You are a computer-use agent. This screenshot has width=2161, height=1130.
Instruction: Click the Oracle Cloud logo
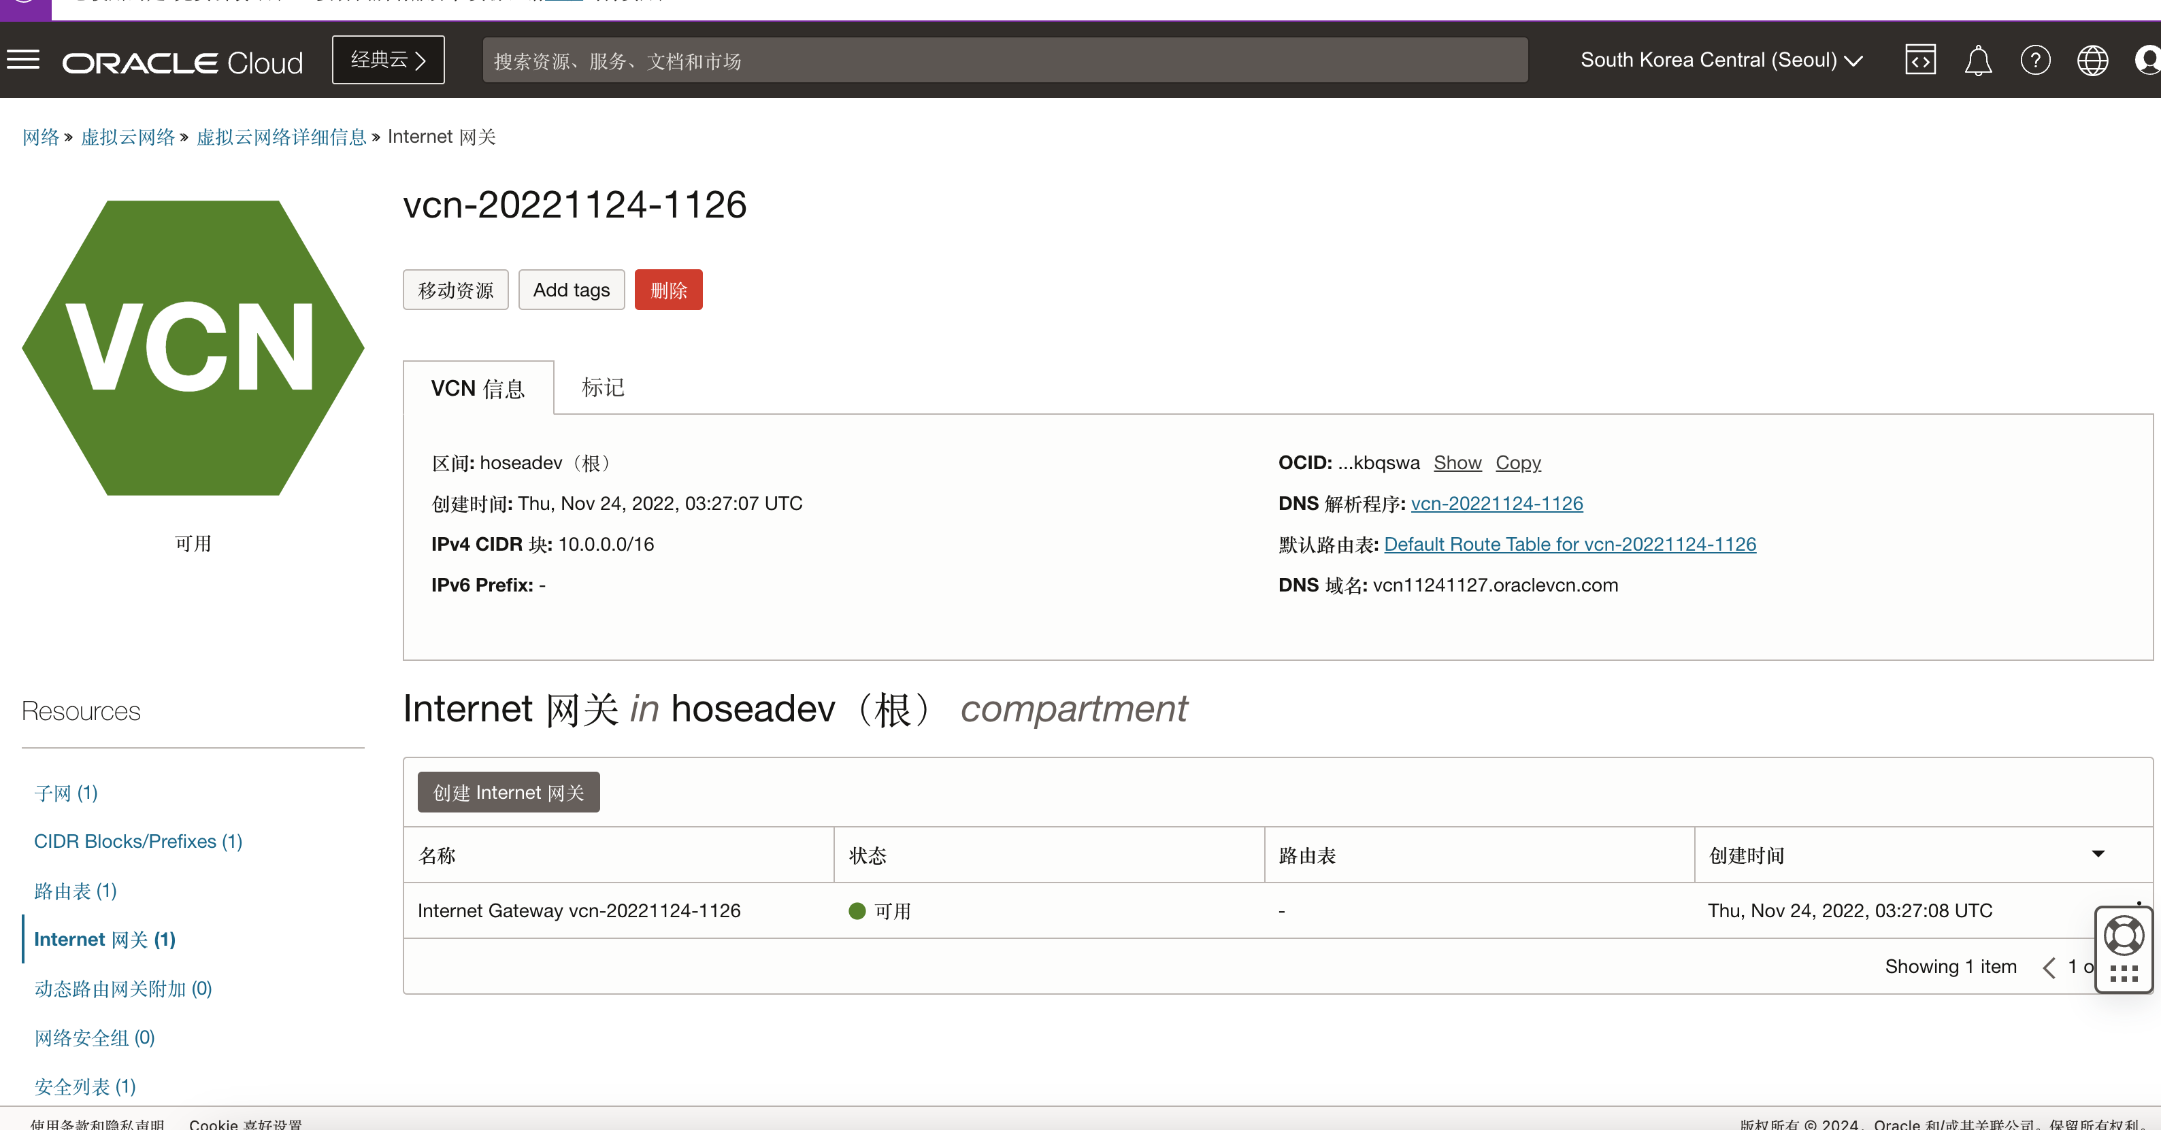[182, 63]
